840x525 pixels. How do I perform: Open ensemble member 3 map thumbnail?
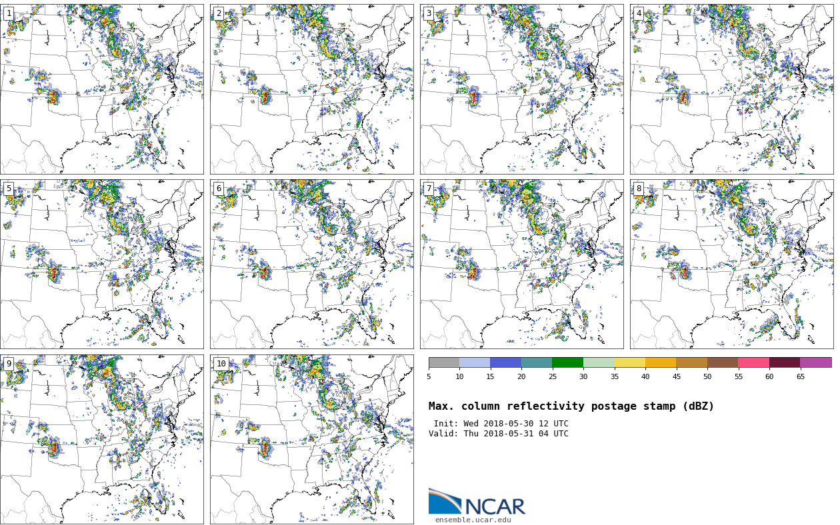pyautogui.click(x=521, y=89)
